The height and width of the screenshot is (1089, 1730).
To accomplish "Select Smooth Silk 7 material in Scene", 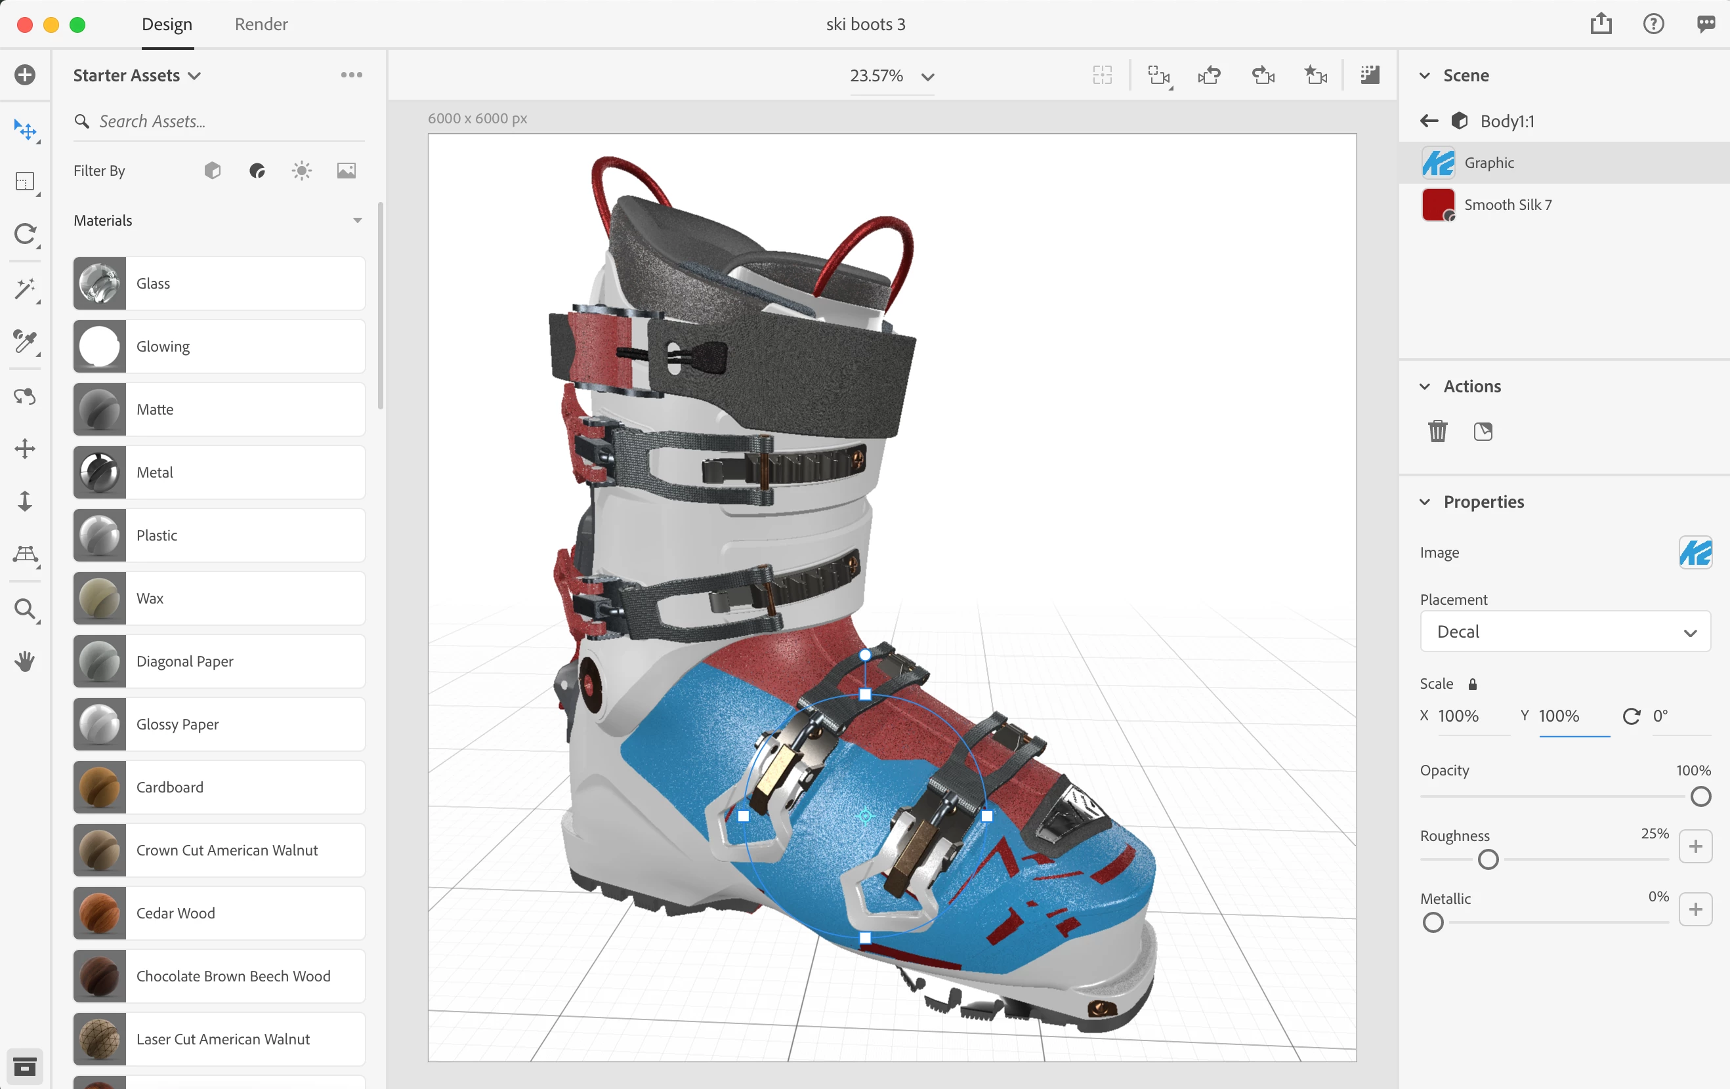I will [1508, 205].
